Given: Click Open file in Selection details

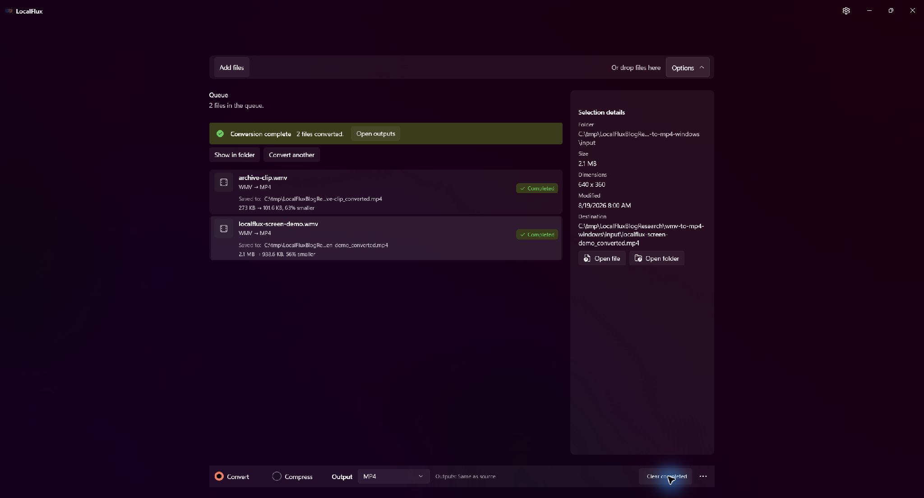Looking at the screenshot, I should pyautogui.click(x=602, y=258).
